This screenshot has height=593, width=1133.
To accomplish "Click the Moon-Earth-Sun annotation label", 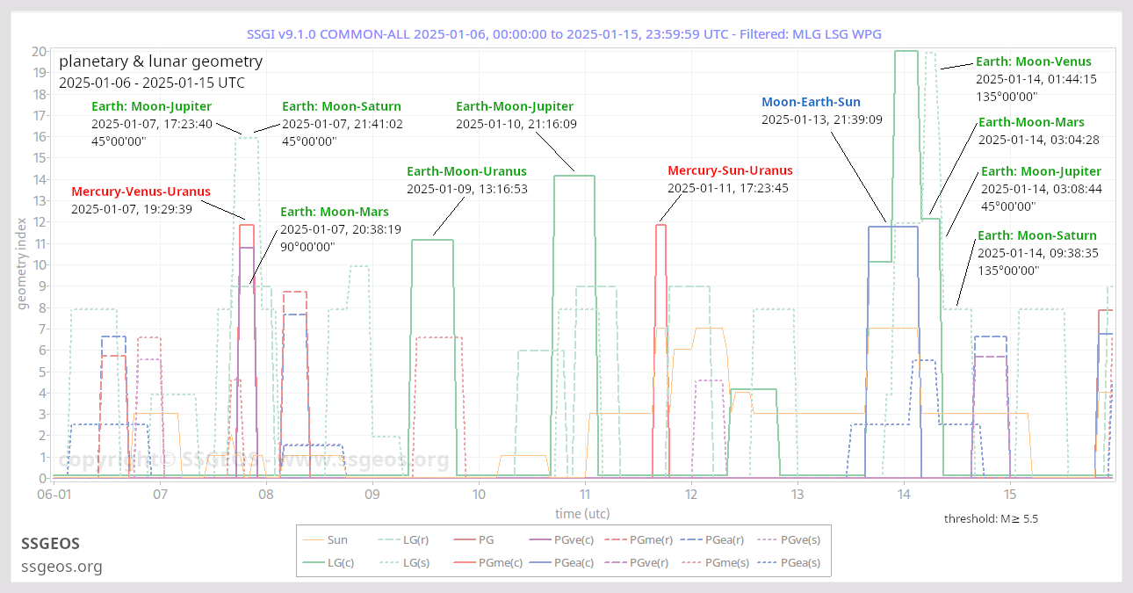I will [x=811, y=101].
